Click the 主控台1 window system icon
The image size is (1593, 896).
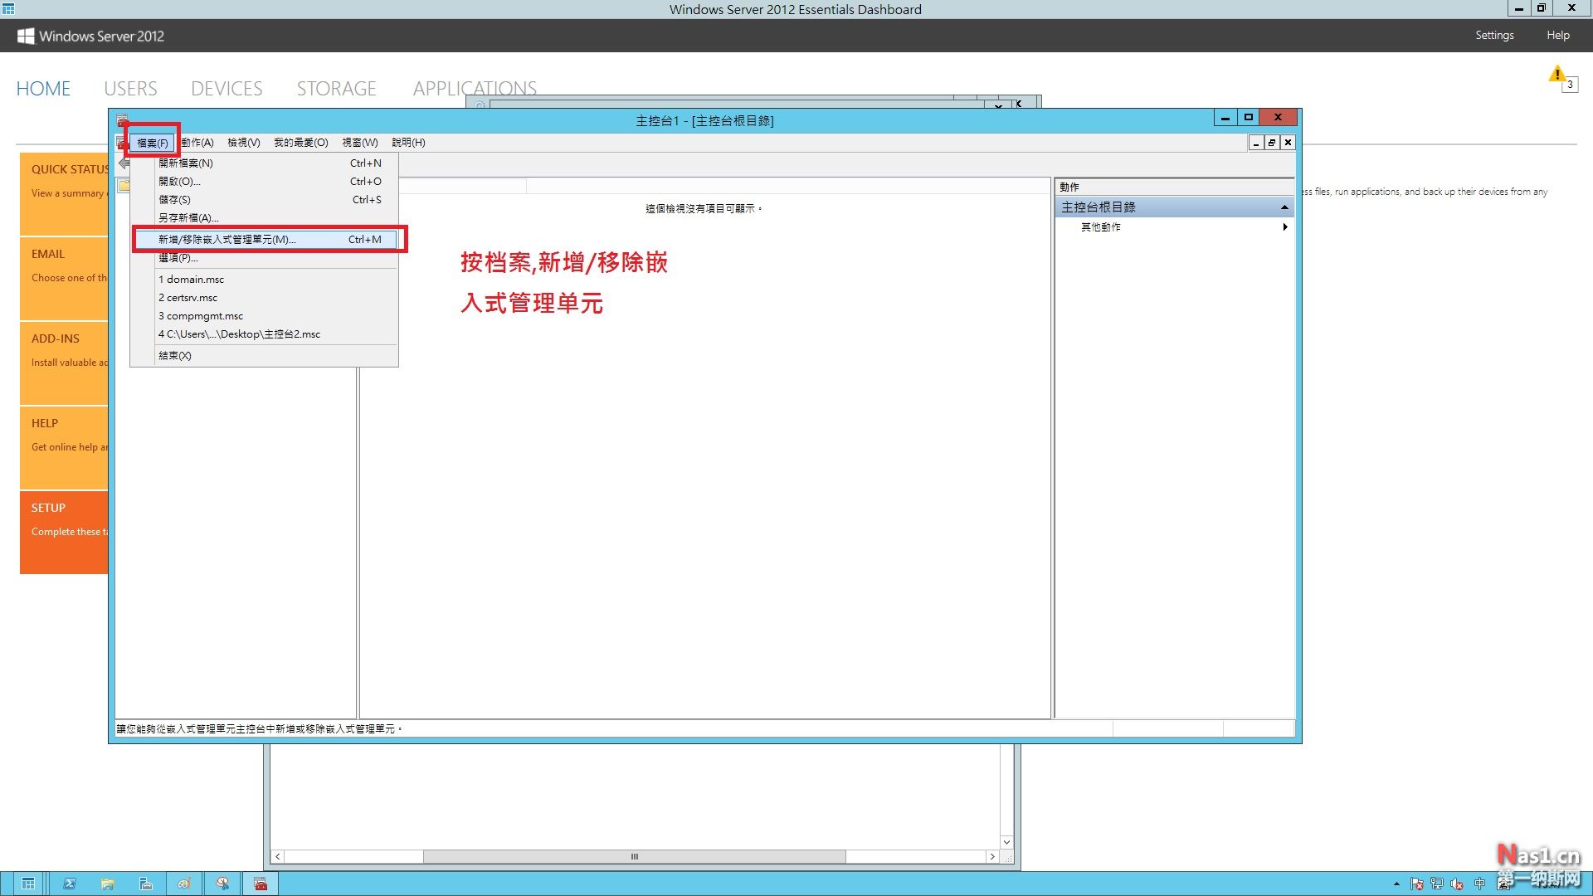click(123, 120)
